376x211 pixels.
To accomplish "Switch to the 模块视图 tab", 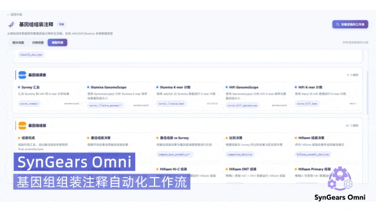I will tap(18, 43).
